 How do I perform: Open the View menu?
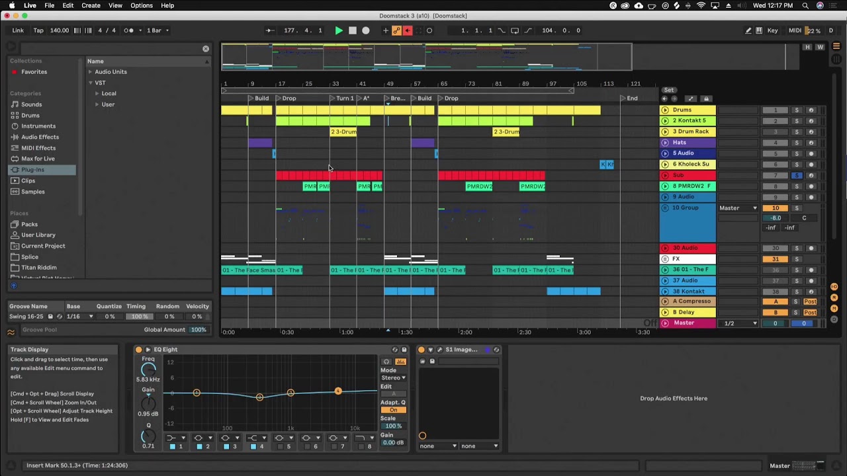pyautogui.click(x=115, y=5)
